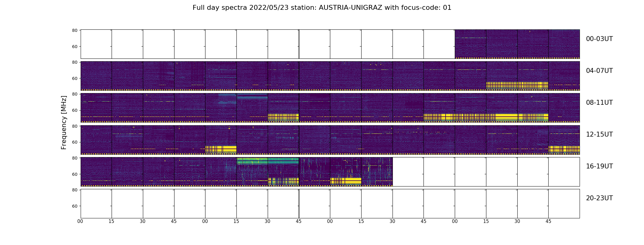
Task: Click the 60 tick of the 08-11UT panel
Action: click(x=75, y=110)
